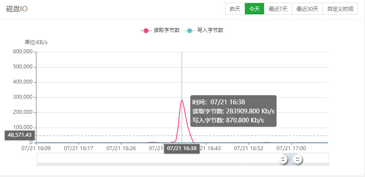Click the pink read peak on the chart

point(182,100)
